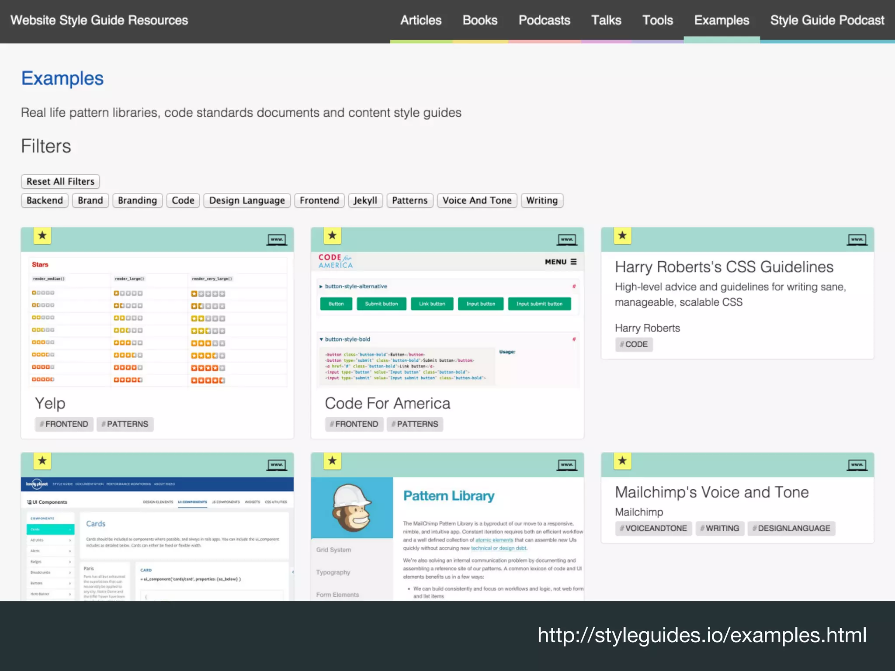
Task: Click Harry Roberts author name
Action: (x=647, y=328)
